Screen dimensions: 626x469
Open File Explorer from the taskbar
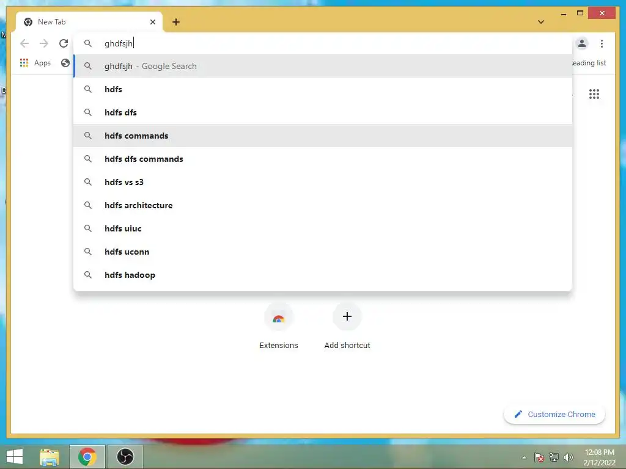coord(49,457)
